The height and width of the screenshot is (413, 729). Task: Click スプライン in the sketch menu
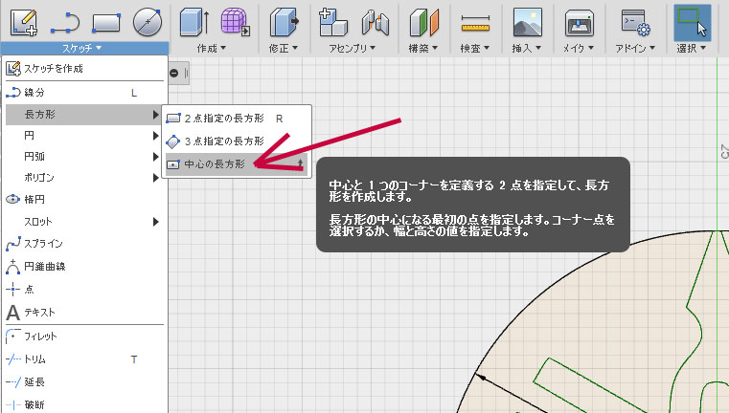44,244
